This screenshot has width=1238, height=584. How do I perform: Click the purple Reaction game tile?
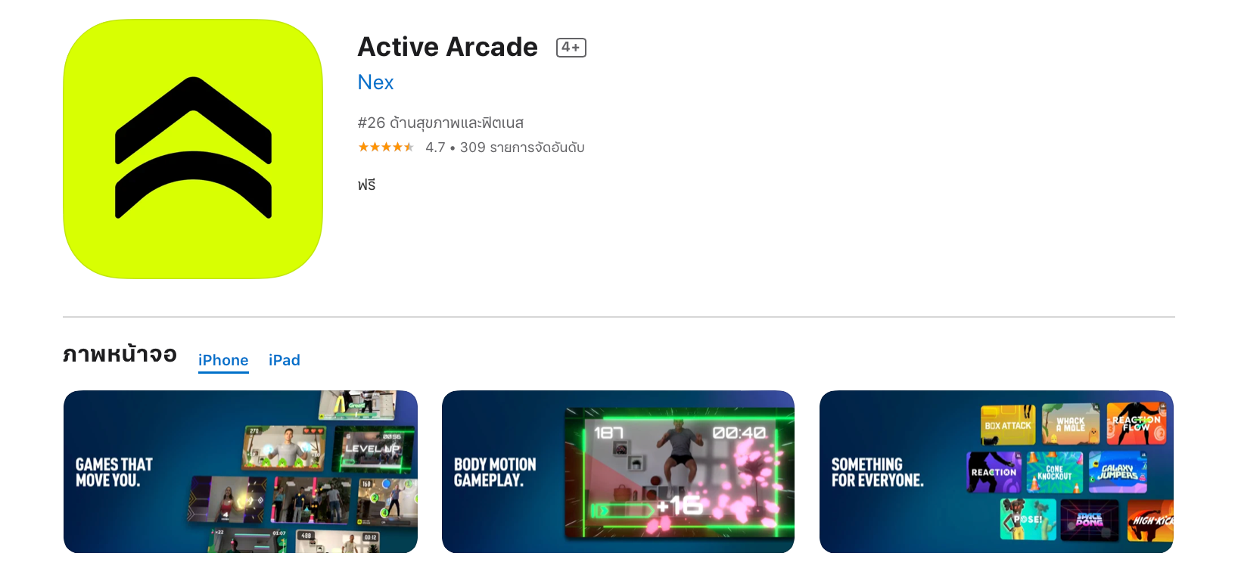(x=994, y=472)
